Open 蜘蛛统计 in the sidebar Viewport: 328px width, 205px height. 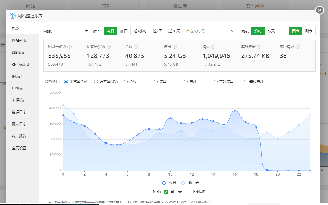(19, 52)
